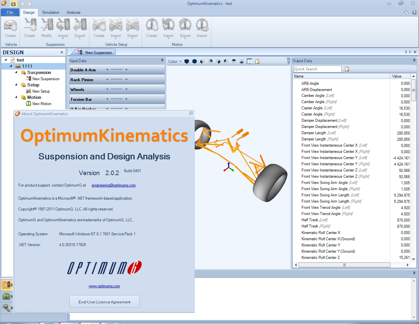
Task: Select the Caster Angle [Left] output row
Action: pos(352,108)
